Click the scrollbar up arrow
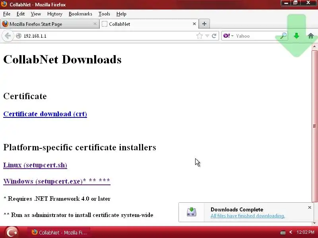The height and width of the screenshot is (238, 318). tap(314, 46)
